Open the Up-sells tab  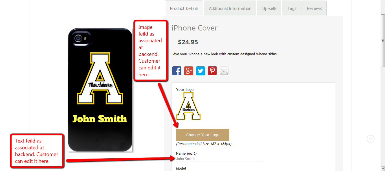tap(269, 8)
